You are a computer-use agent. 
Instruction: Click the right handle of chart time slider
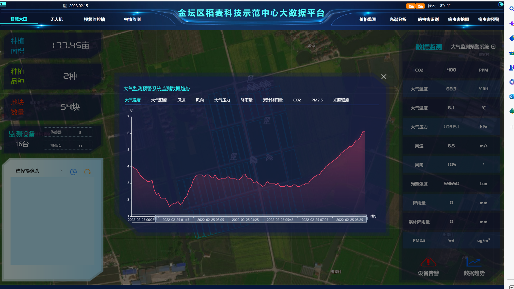pos(366,218)
